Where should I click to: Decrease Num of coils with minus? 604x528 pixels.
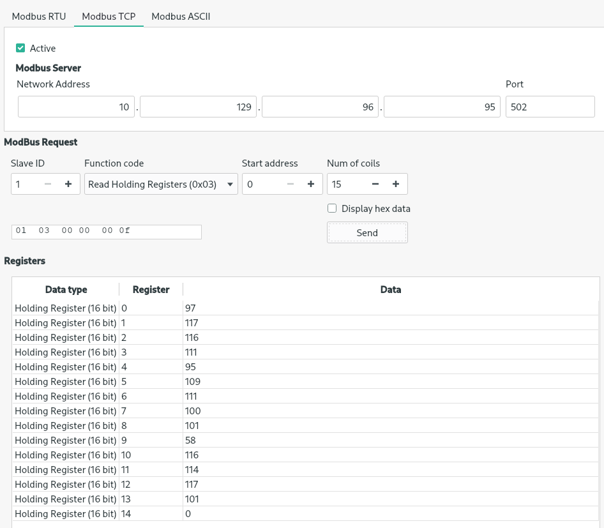[375, 184]
